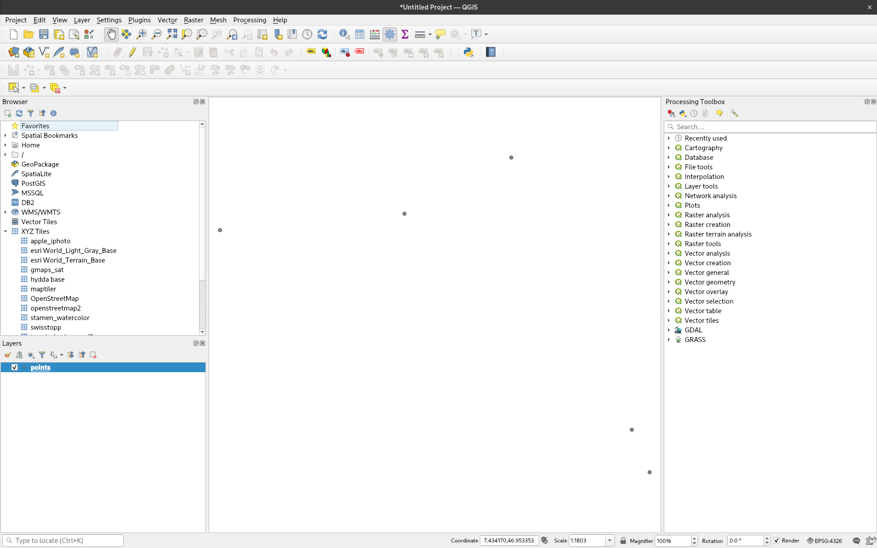Click the Zoom In magnifier tool
The image size is (877, 548).
click(x=142, y=34)
